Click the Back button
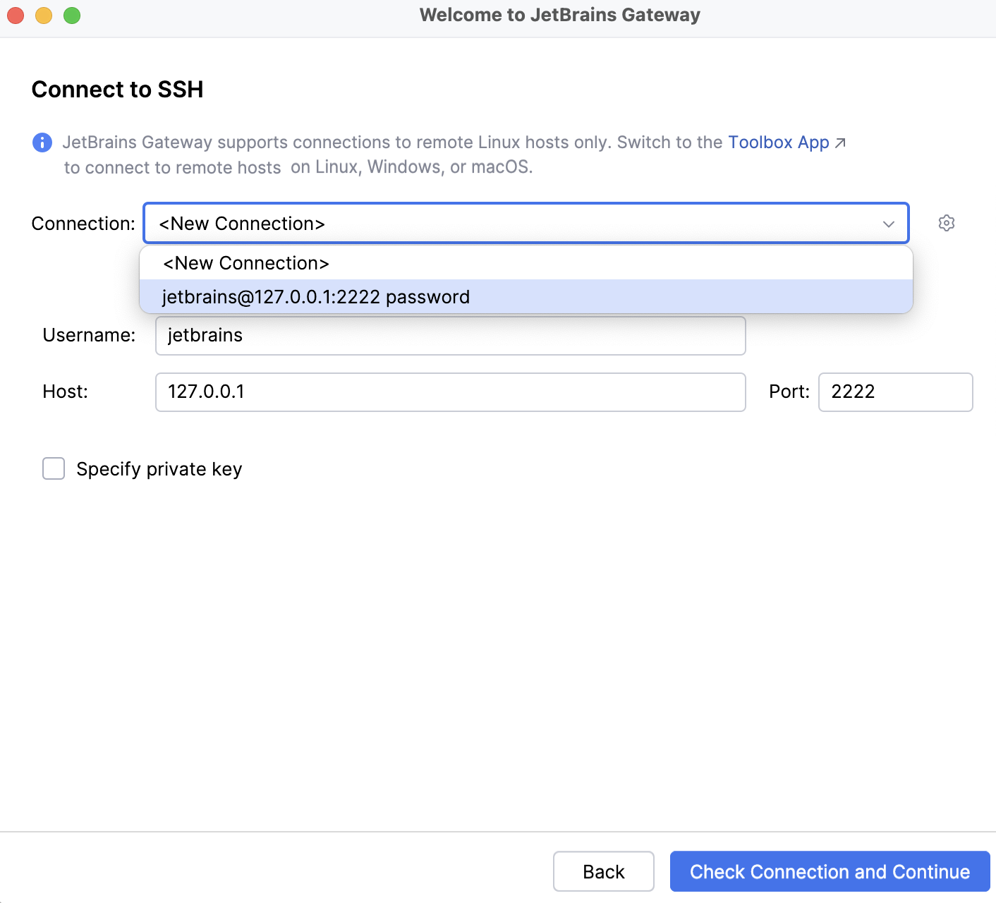This screenshot has height=903, width=996. coord(603,871)
